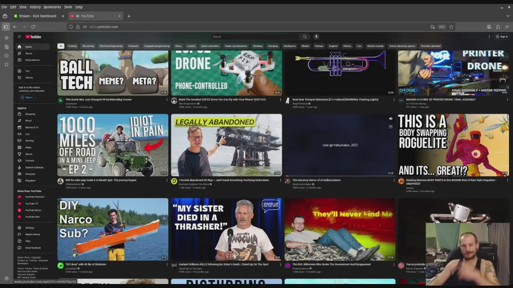The width and height of the screenshot is (513, 288).
Task: Click the browser address bar
Action: click(256, 27)
